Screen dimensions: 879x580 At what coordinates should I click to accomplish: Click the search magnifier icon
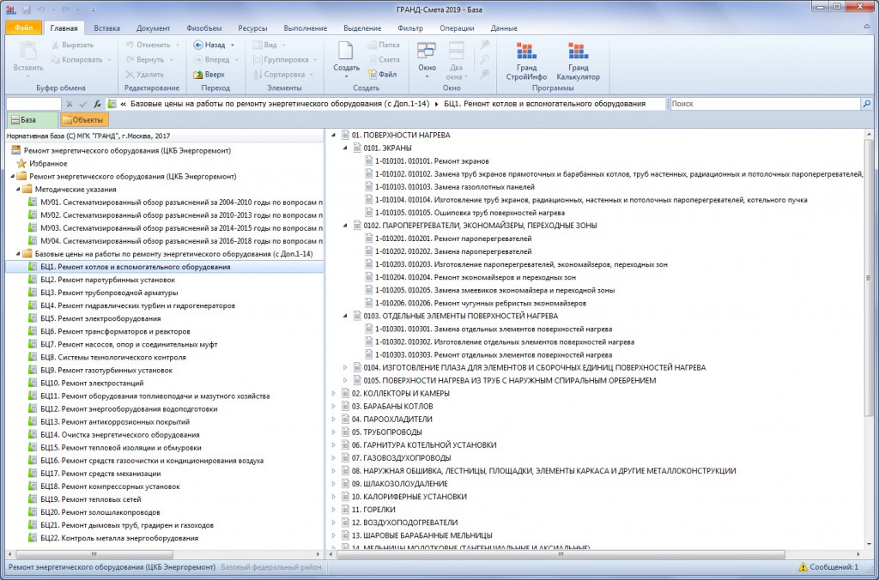(867, 104)
